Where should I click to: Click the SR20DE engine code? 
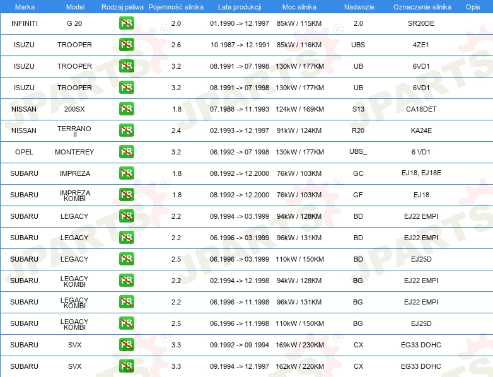pyautogui.click(x=421, y=23)
